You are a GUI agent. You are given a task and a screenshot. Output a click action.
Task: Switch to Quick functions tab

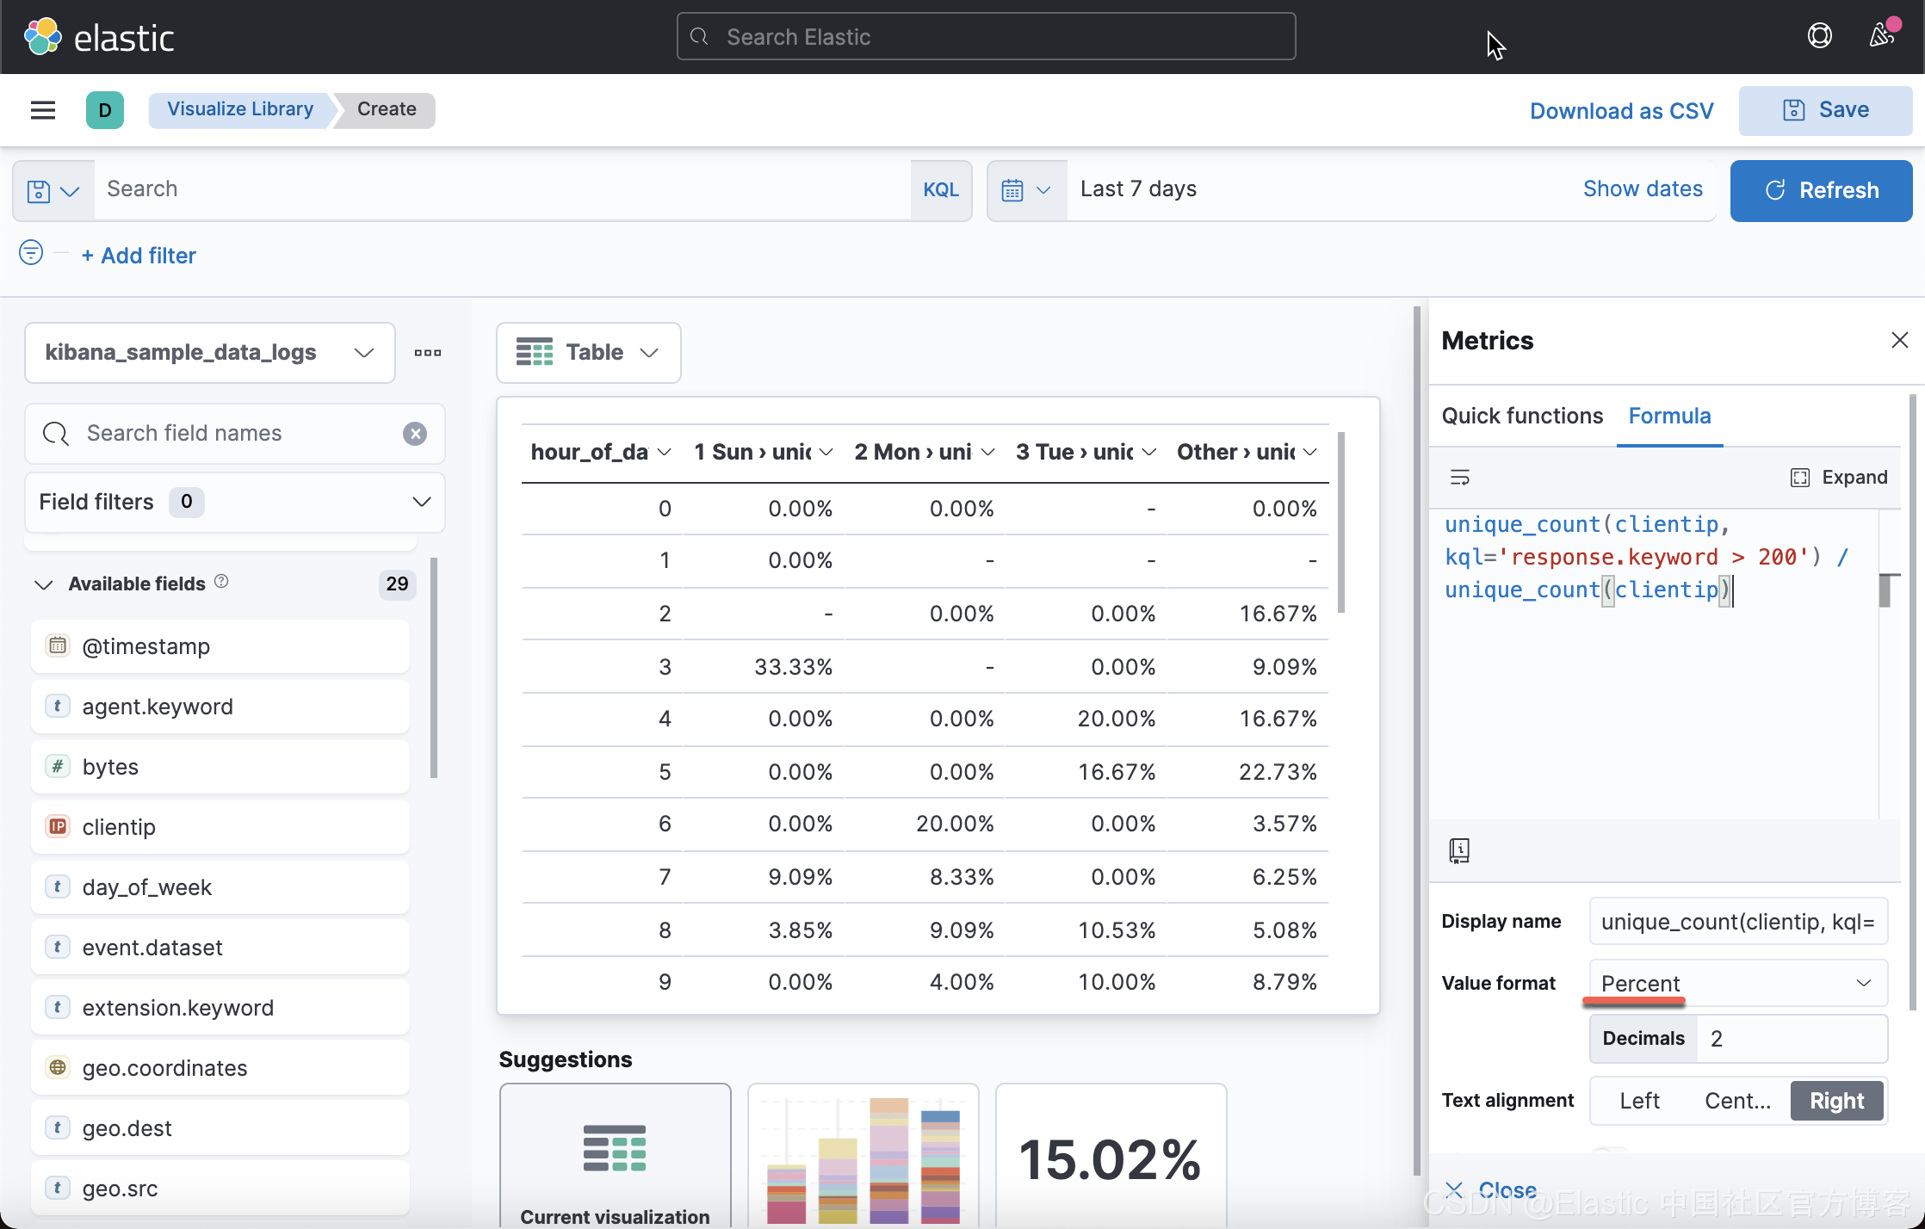(1522, 417)
